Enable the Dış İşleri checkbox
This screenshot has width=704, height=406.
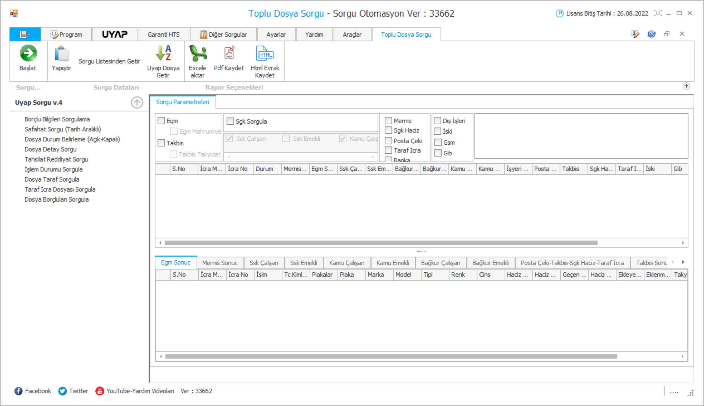tap(437, 121)
